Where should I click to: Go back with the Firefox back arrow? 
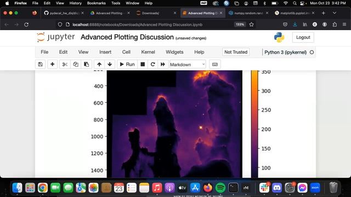tap(7, 25)
